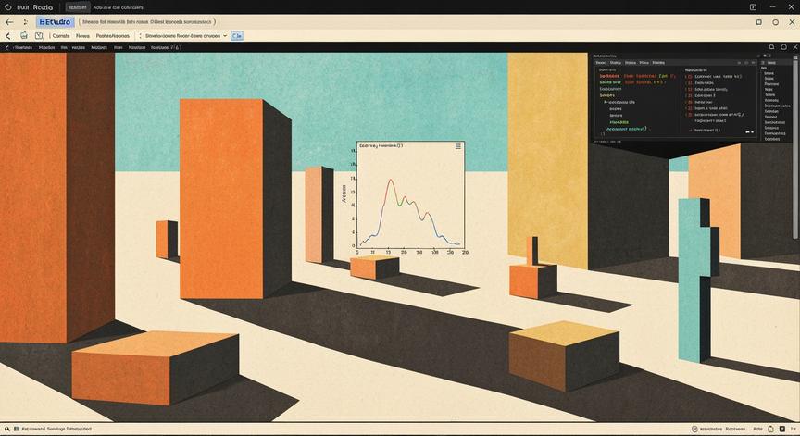
Task: Click the icon beside the side list header
Action: pyautogui.click(x=763, y=63)
